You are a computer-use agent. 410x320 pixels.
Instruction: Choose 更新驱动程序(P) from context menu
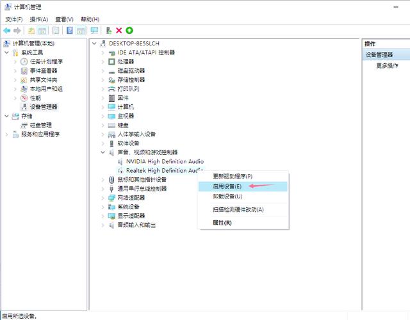[243, 177]
